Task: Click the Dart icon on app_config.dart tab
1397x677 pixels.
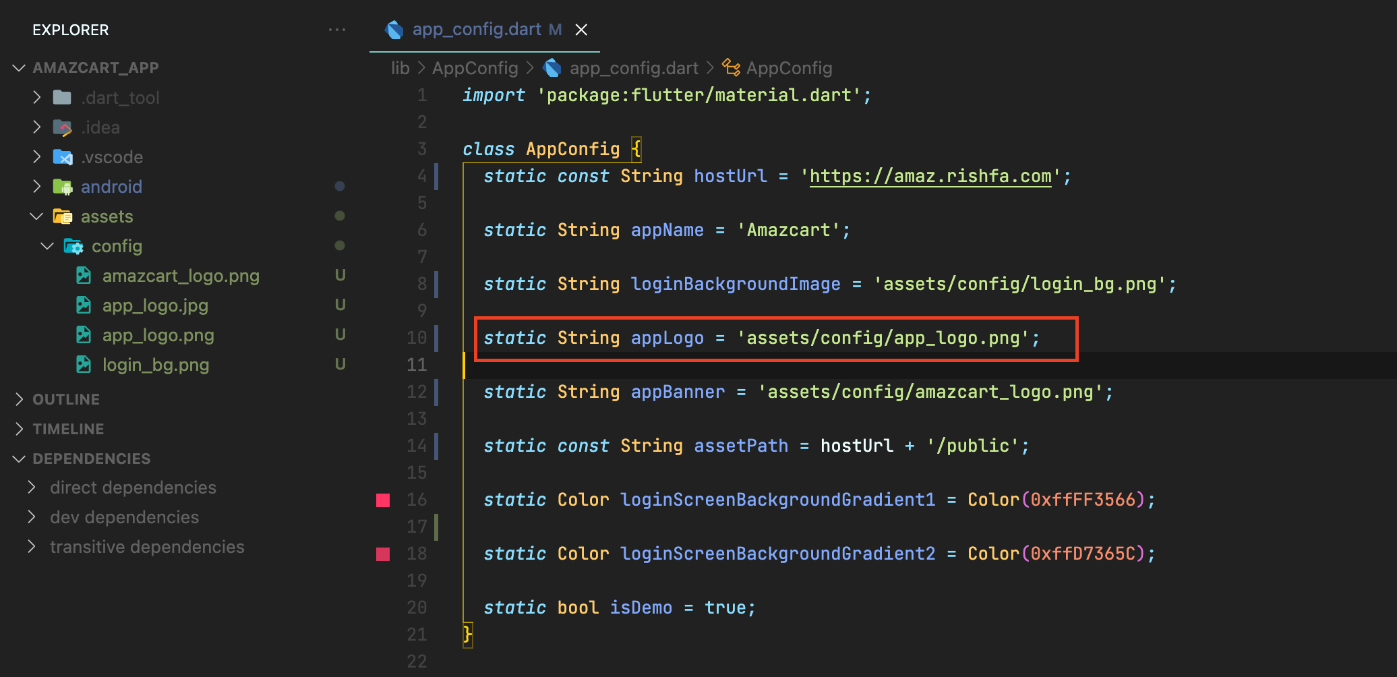Action: (x=394, y=30)
